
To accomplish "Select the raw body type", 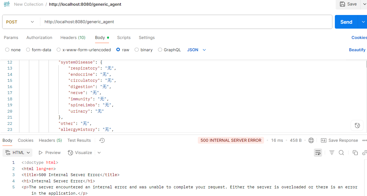I will point(123,50).
